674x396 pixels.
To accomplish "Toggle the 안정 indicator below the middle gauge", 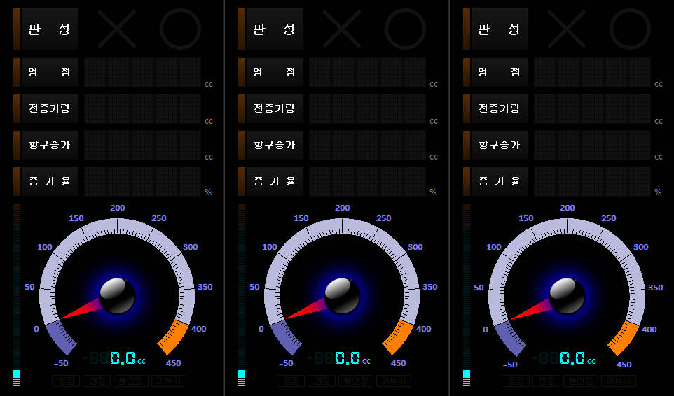I will coord(321,381).
